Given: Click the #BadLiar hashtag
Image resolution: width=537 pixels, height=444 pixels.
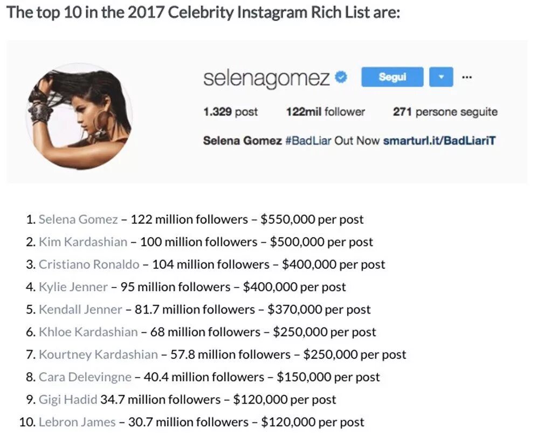Looking at the screenshot, I should pos(308,141).
